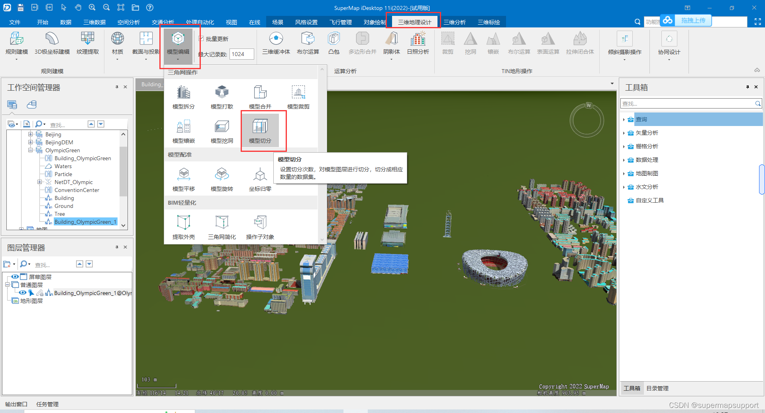765x413 pixels.
Task: Open the 文件 menu
Action: point(15,22)
